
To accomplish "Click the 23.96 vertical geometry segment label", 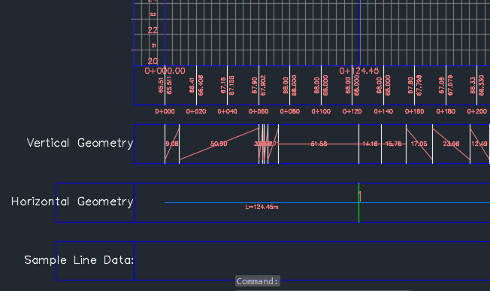I will 451,144.
